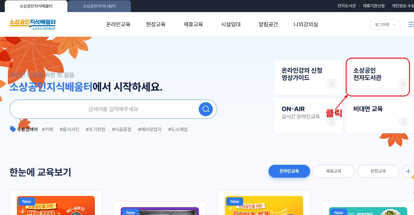Open 소상공인 전자도서관 via its arrow icon

click(403, 83)
